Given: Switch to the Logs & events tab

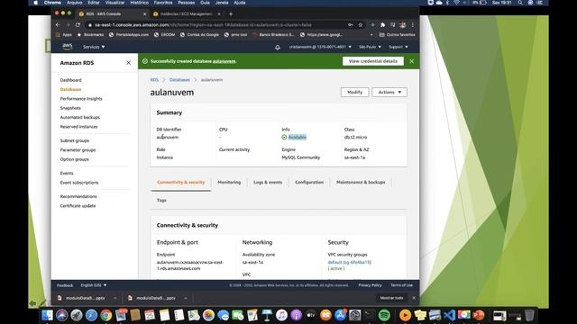Looking at the screenshot, I should coord(268,182).
